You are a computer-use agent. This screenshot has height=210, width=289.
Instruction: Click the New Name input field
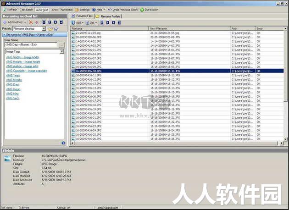[31, 44]
